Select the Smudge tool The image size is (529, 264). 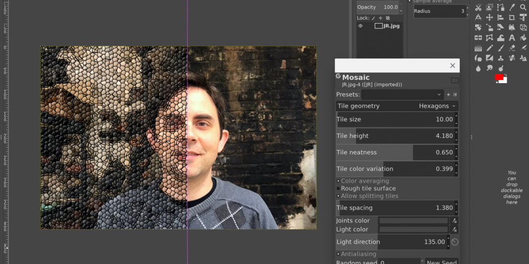[489, 68]
